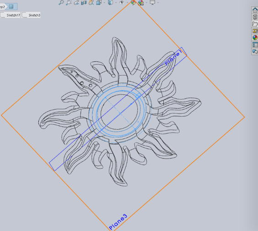
Task: Expand the View Settings dropdown arrow
Action: (158, 3)
